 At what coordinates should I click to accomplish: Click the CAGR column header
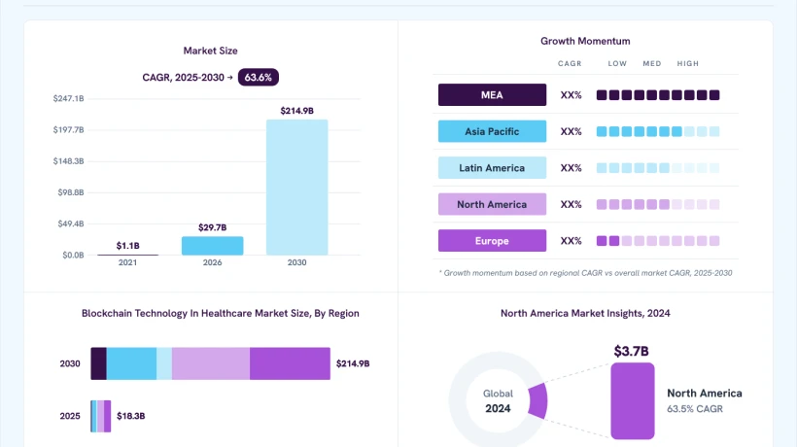[570, 63]
